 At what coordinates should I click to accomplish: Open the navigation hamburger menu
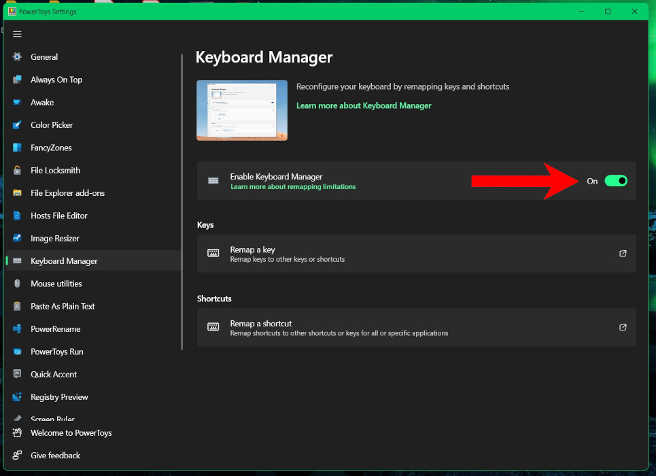[x=16, y=33]
